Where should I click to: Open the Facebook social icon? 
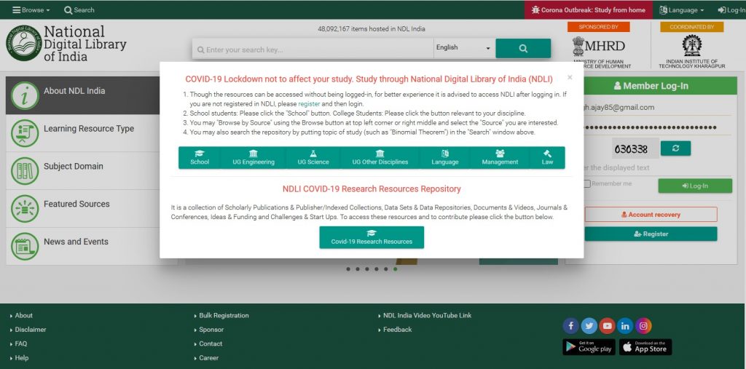[x=571, y=326]
